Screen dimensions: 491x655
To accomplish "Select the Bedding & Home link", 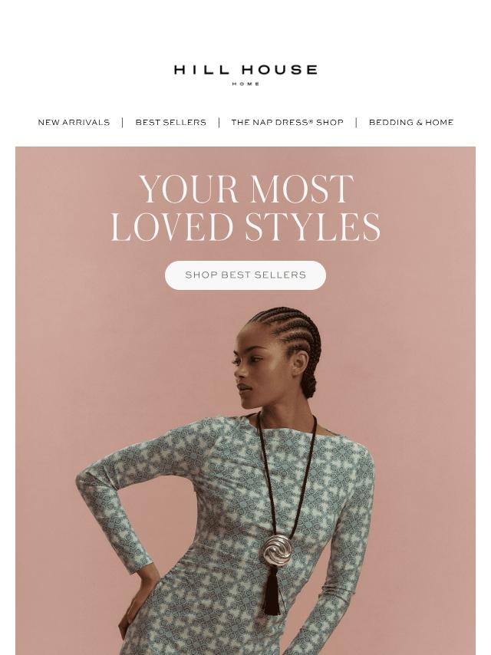I will [411, 123].
